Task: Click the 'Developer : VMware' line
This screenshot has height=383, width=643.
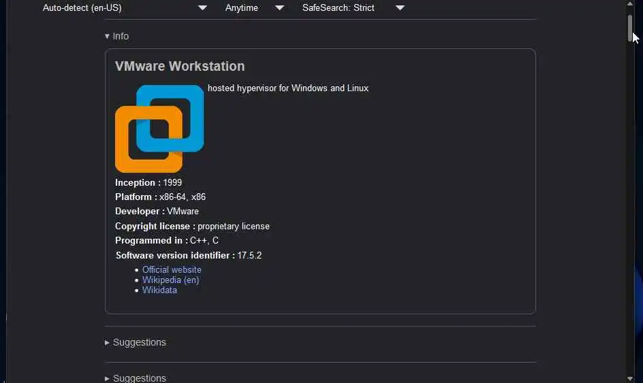Action: coord(157,212)
